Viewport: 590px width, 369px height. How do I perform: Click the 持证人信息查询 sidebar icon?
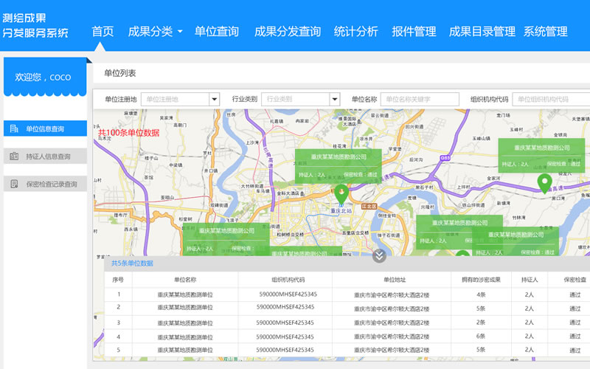pyautogui.click(x=14, y=156)
